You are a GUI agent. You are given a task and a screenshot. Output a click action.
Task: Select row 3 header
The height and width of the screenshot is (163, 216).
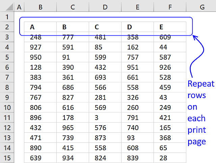click(7, 37)
